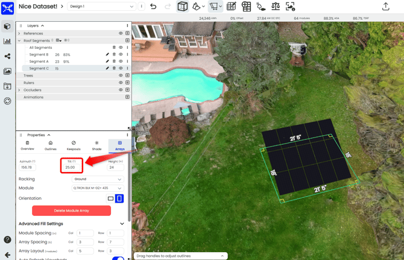
Task: Click the upload/export icon at top right
Action: (x=385, y=7)
